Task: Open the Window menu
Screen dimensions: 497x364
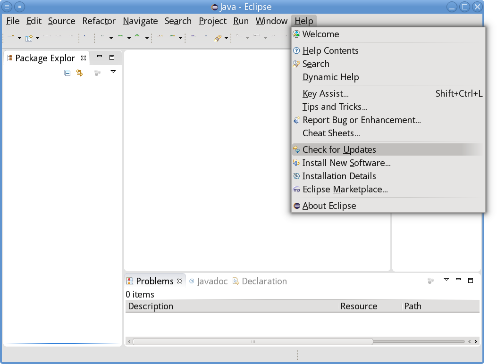Action: coord(271,21)
